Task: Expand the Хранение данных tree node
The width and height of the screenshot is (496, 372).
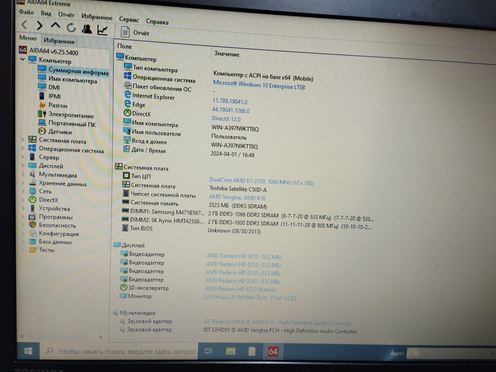Action: coord(23,183)
